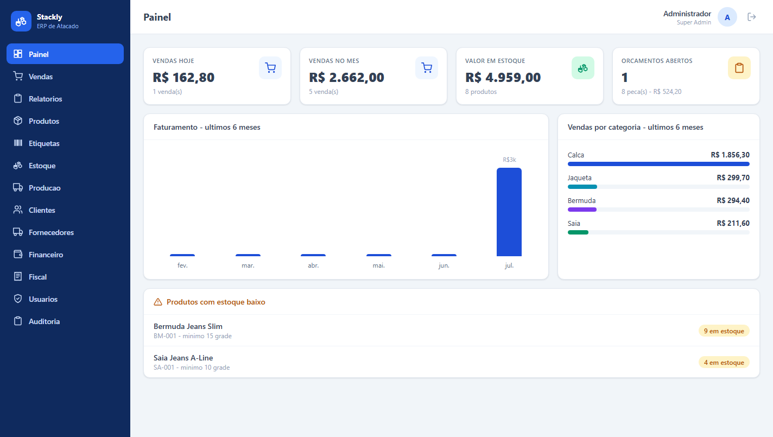Click the Clientes people icon in sidebar
The width and height of the screenshot is (773, 437).
tap(18, 210)
